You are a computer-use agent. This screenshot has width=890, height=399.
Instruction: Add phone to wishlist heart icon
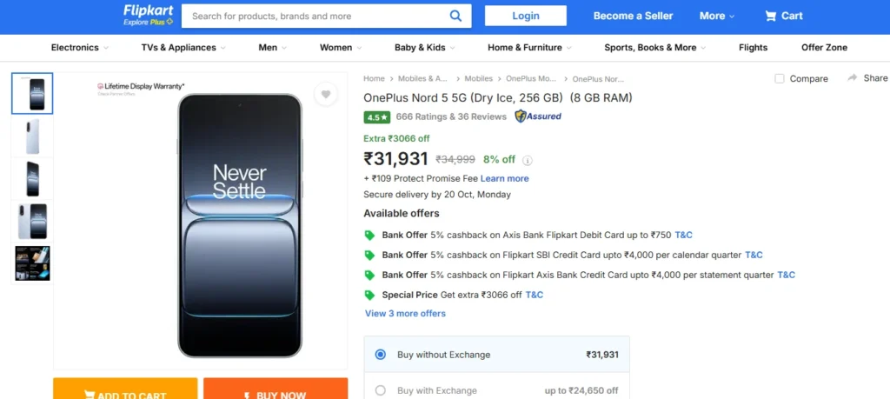[x=325, y=94]
